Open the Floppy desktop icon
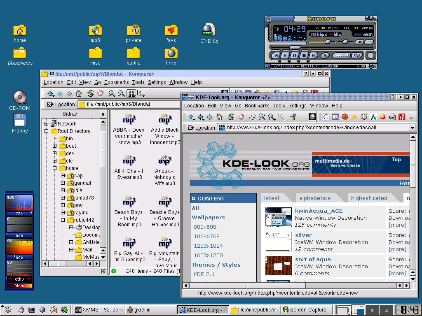 (20, 123)
